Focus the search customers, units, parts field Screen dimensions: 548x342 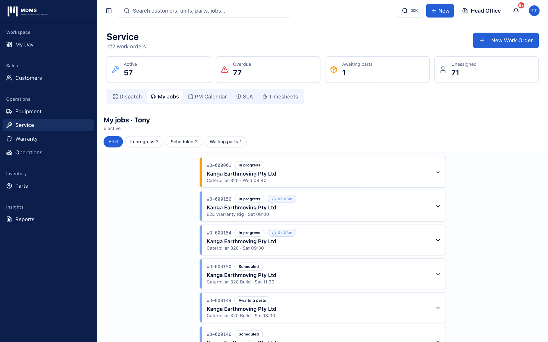(204, 11)
